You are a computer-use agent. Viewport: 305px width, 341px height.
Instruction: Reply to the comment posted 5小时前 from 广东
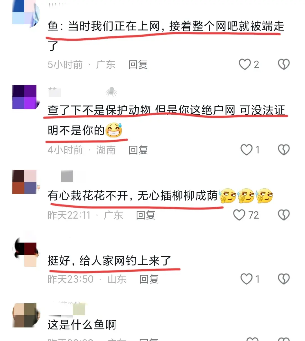click(138, 65)
